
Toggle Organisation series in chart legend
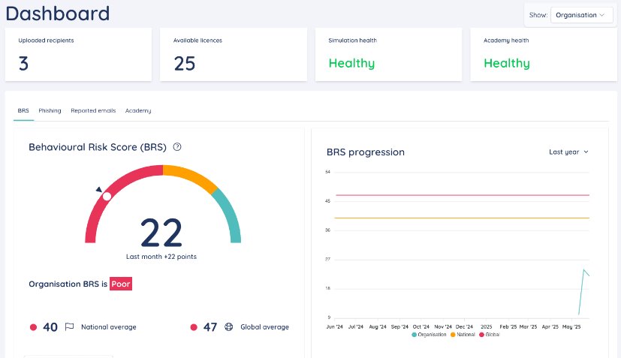click(430, 334)
